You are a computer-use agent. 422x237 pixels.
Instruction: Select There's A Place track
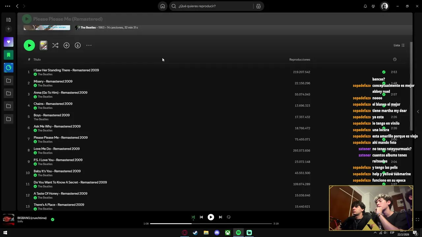[59, 205]
